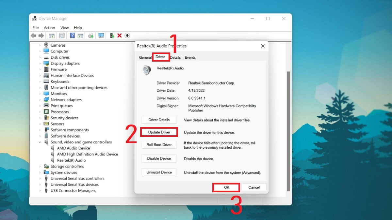Screen dimensions: 392x220
Task: Click the Back arrow in Device Manager toolbar
Action: coord(33,36)
